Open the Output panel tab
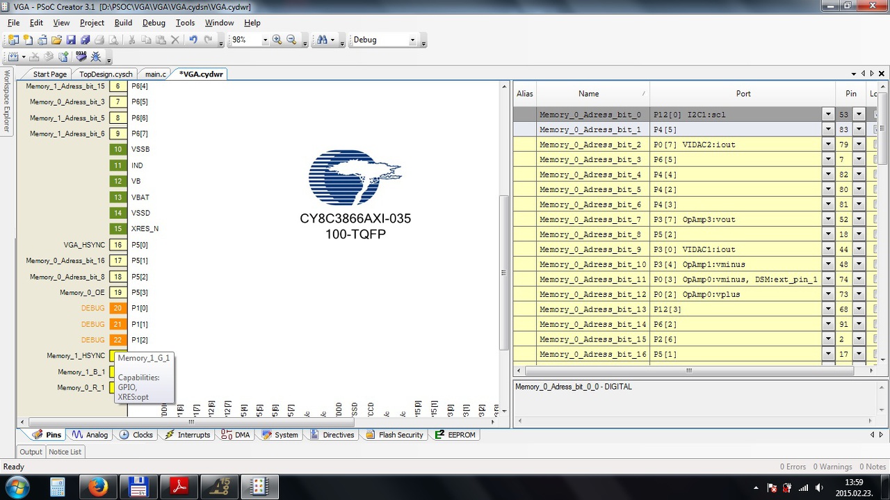 tap(31, 452)
